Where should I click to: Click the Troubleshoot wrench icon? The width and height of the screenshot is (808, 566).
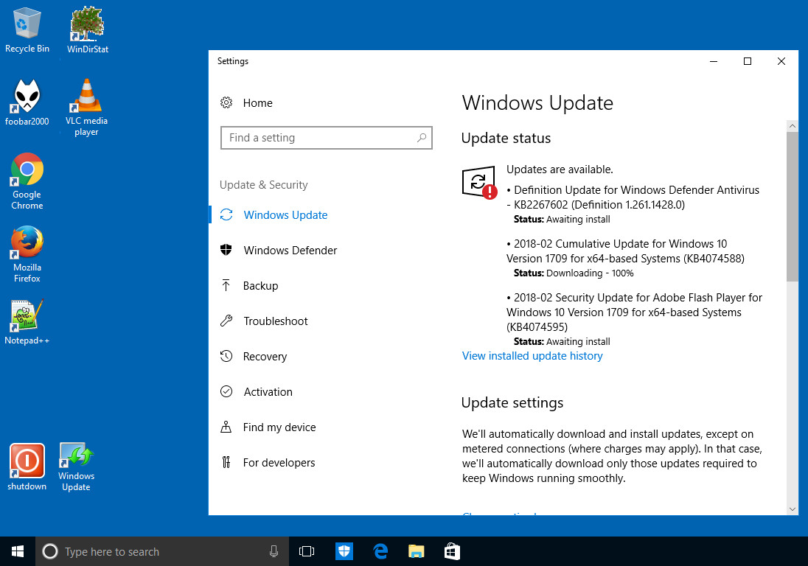226,321
